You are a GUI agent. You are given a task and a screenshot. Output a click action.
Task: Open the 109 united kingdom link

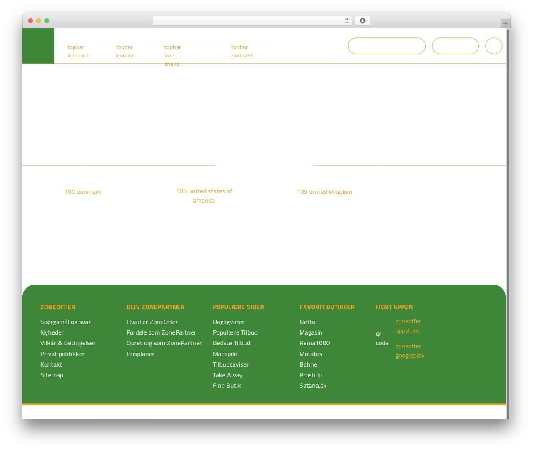click(x=324, y=192)
